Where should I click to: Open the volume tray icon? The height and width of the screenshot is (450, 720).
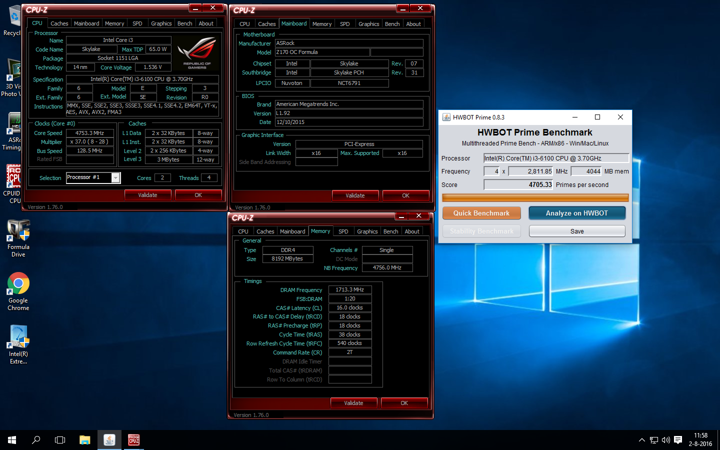click(666, 440)
